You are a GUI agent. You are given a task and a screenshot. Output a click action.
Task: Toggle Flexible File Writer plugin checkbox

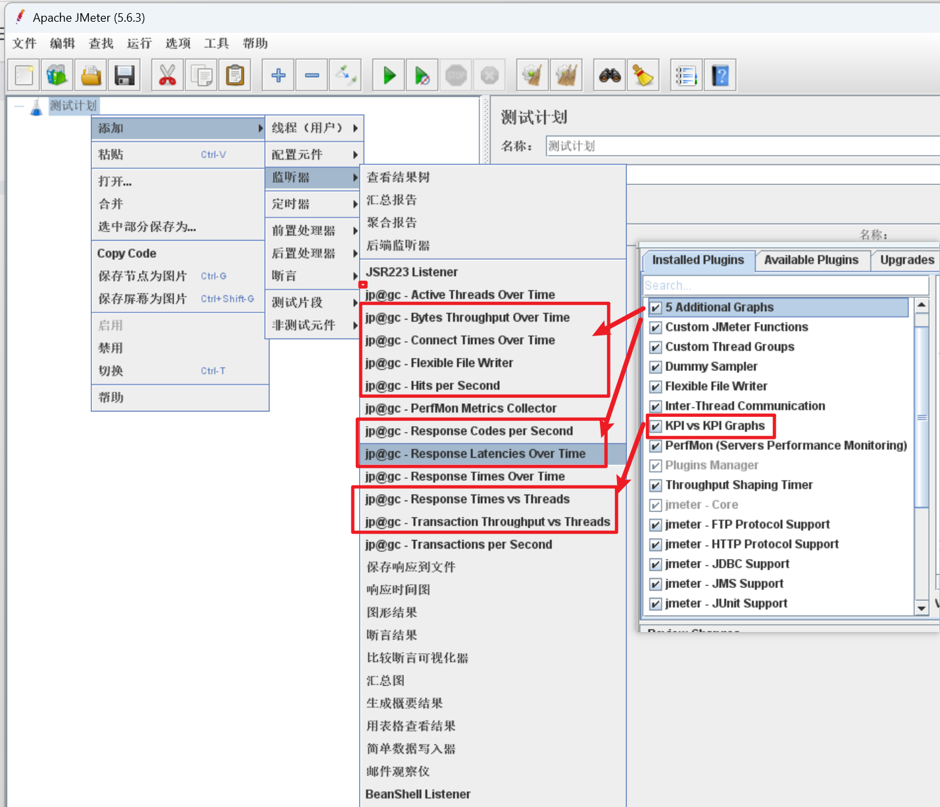pyautogui.click(x=655, y=387)
